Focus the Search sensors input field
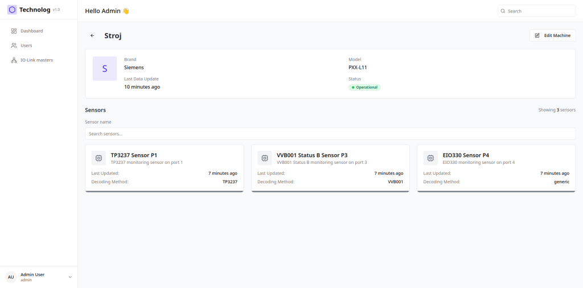583x288 pixels. pos(330,134)
